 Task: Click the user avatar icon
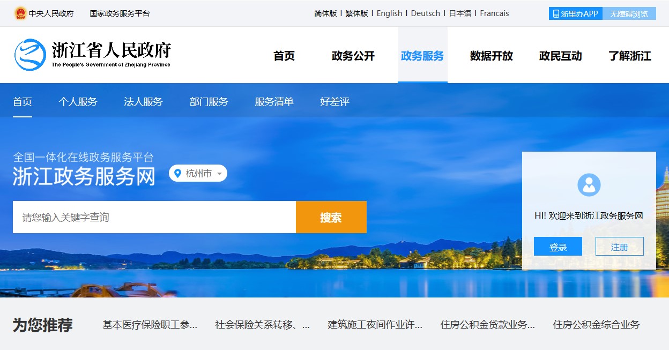click(x=589, y=185)
